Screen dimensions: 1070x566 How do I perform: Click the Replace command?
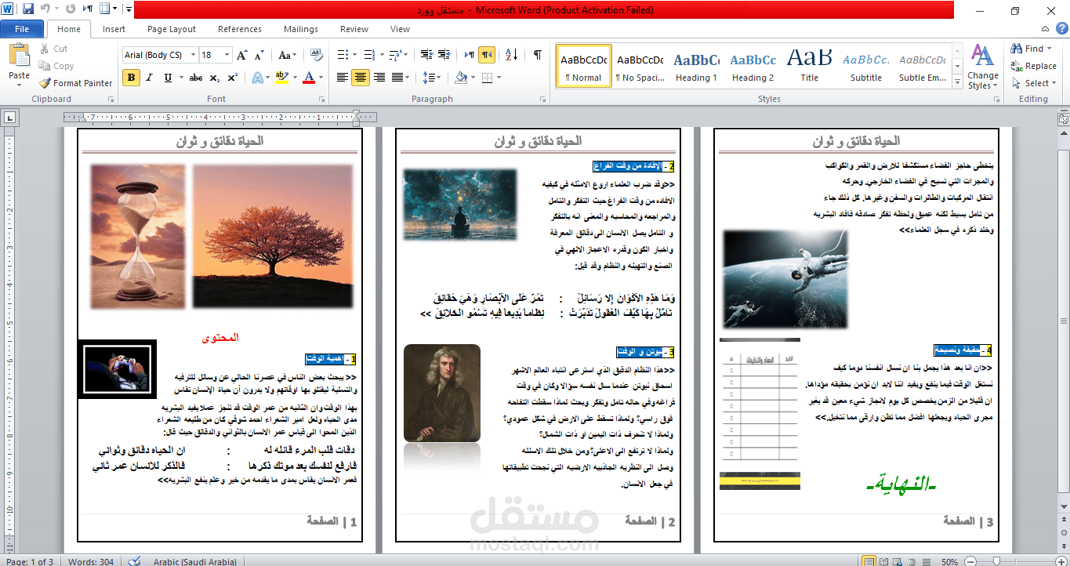click(x=1034, y=66)
